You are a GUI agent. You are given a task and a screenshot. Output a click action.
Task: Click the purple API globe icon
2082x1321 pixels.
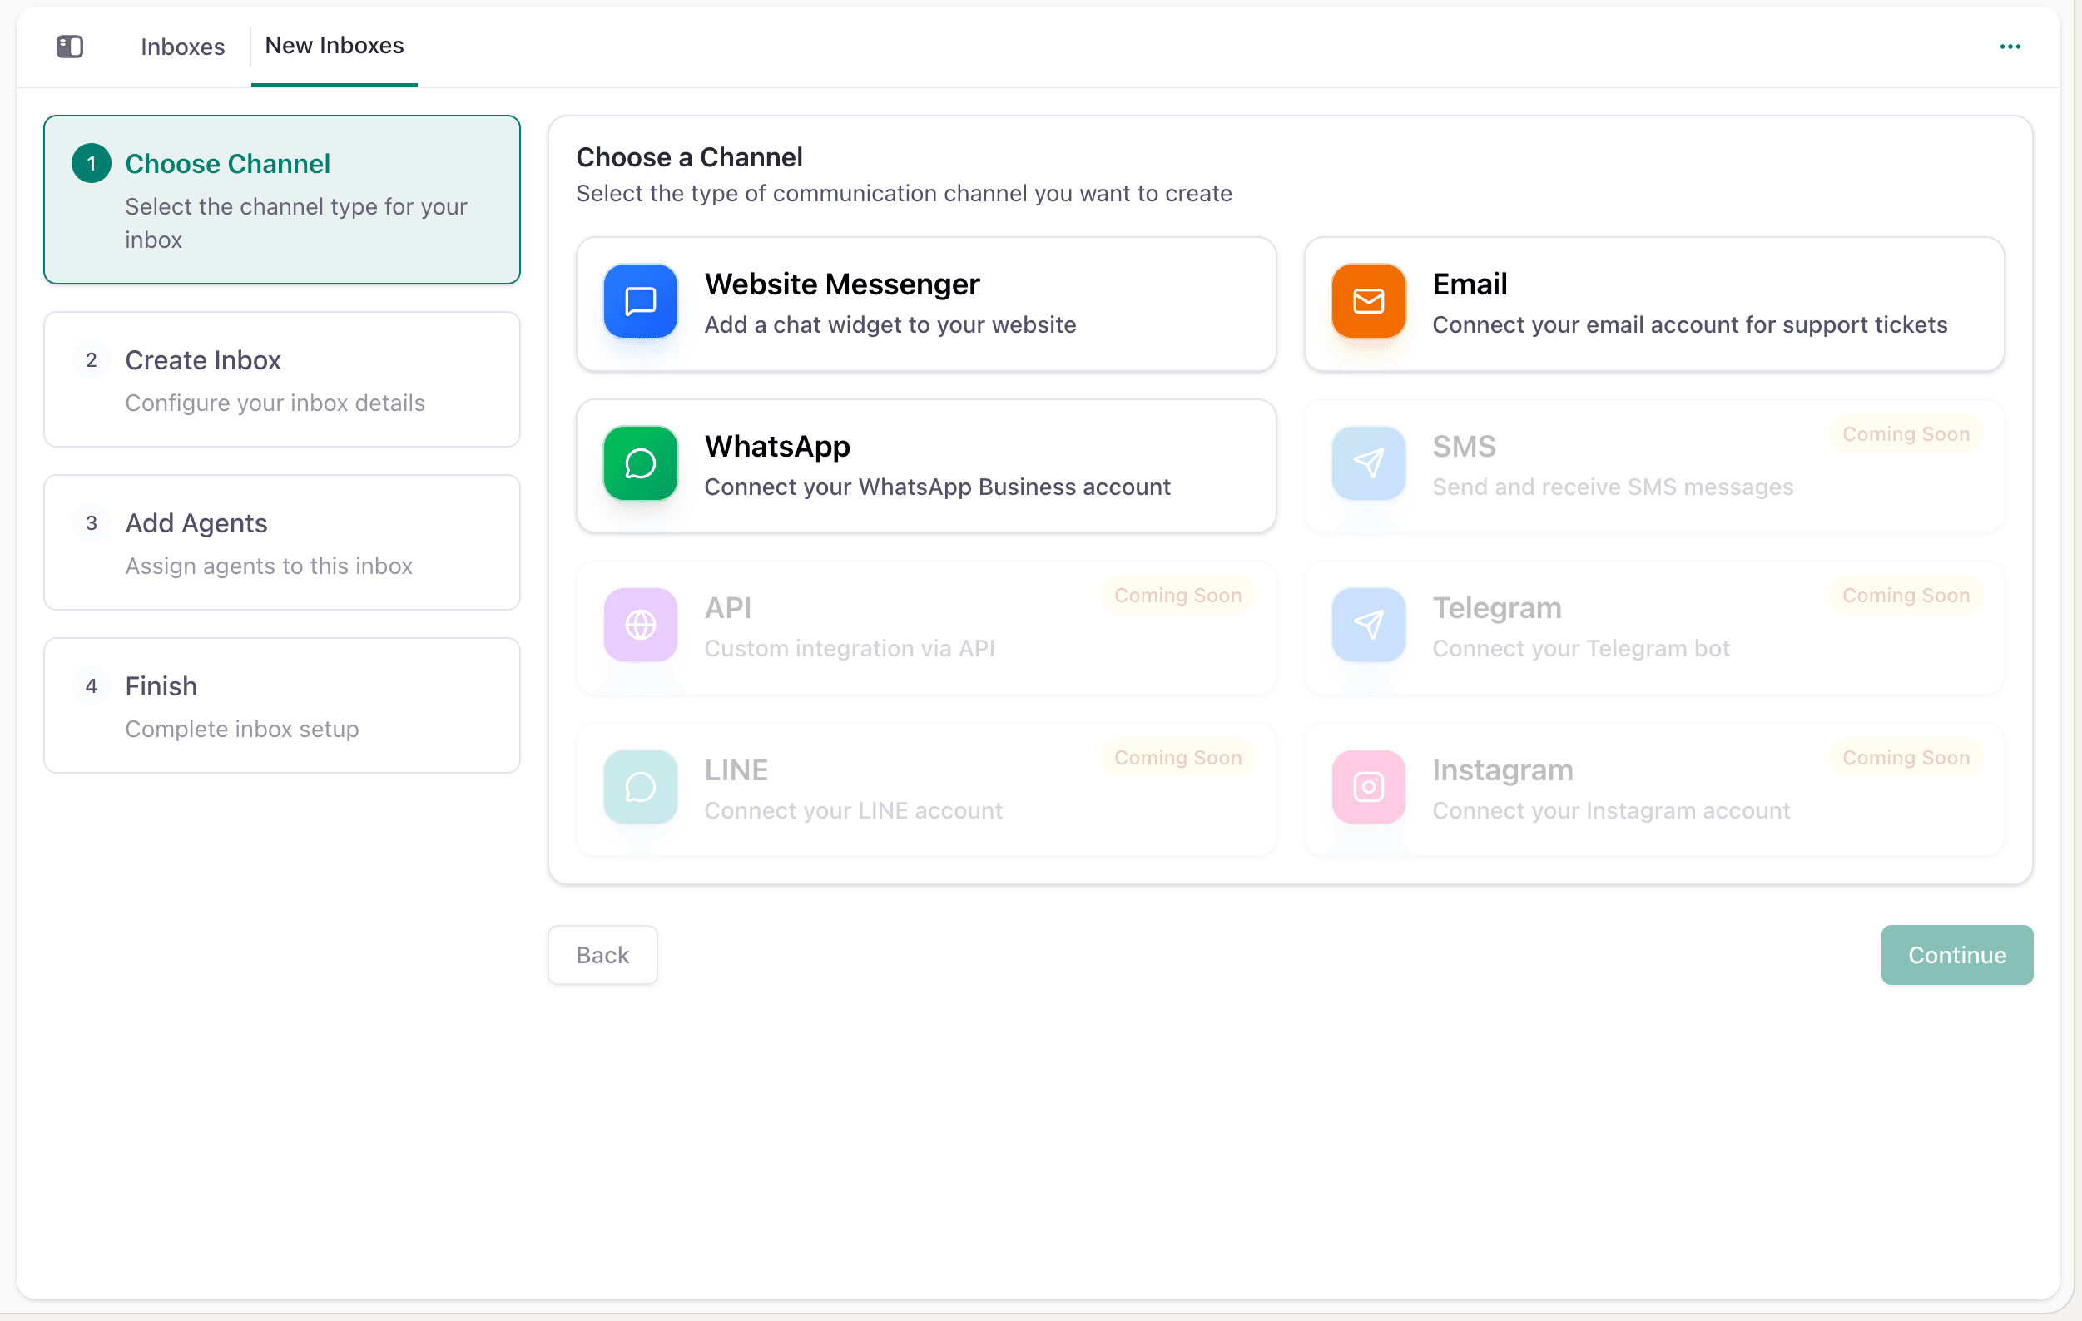click(x=641, y=625)
